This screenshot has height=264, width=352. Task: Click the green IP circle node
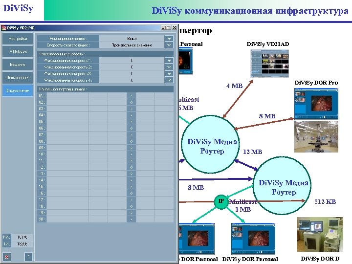[x=221, y=201]
